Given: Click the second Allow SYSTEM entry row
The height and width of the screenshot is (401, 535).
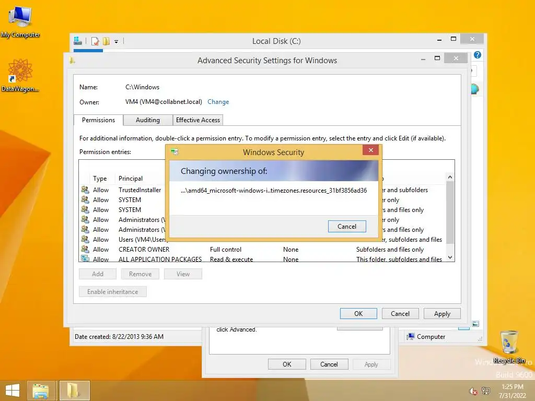Looking at the screenshot, I should pyautogui.click(x=263, y=210).
